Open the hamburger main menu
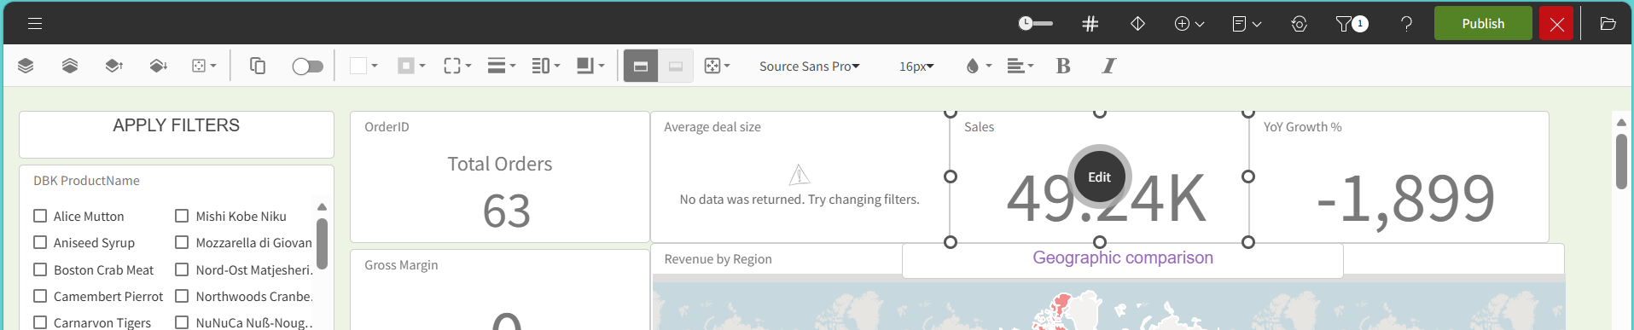1634x330 pixels. 35,24
